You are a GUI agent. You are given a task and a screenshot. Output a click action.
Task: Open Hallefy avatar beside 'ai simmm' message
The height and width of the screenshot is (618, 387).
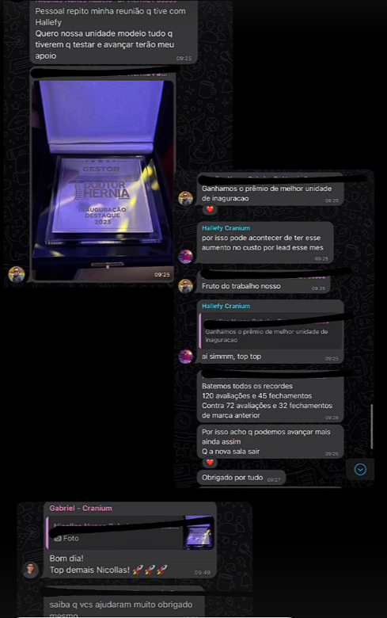pos(185,356)
